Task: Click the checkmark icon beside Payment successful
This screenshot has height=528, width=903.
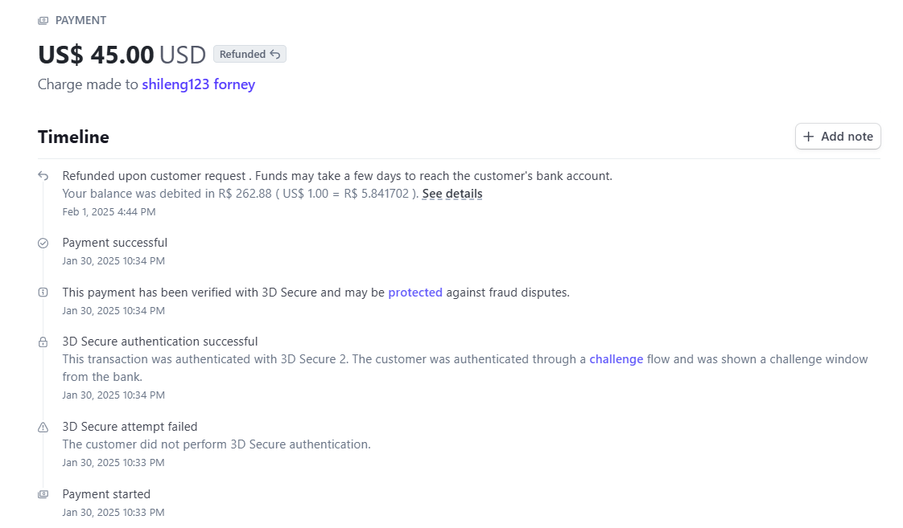Action: (43, 244)
